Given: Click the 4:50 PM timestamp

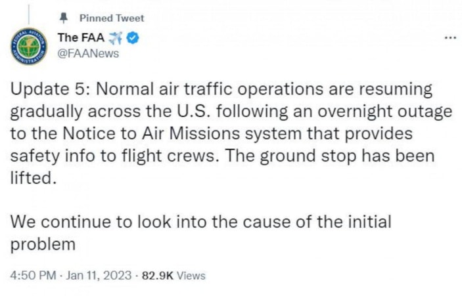Looking at the screenshot, I should 32,276.
